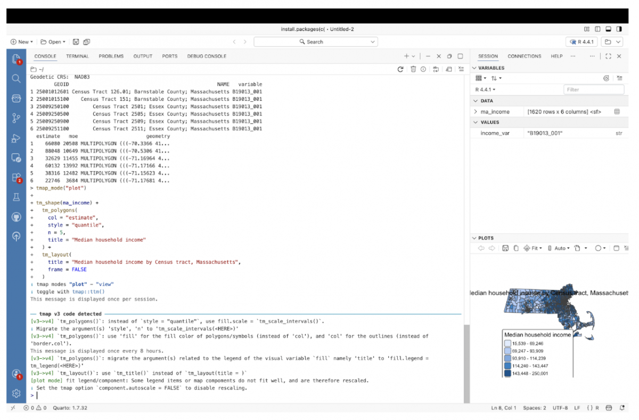Expand the ma_income variable row

coord(476,112)
